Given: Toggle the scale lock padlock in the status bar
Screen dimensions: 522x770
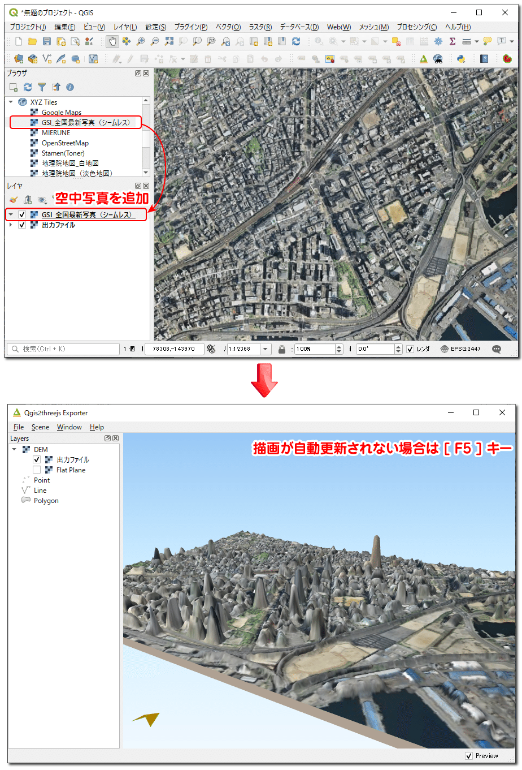Looking at the screenshot, I should (x=282, y=349).
